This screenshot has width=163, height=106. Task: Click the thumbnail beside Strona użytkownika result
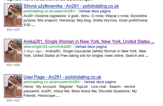[x=13, y=15]
